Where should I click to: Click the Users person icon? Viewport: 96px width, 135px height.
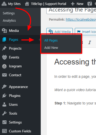click(4, 104)
